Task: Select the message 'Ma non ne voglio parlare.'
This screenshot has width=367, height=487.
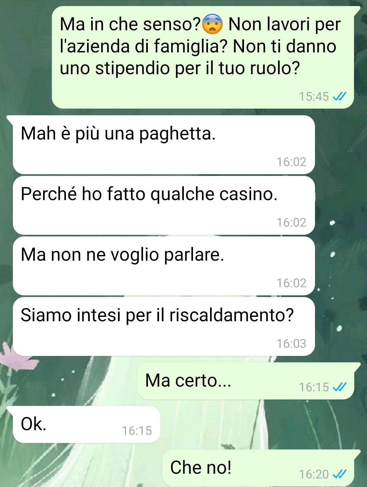Action: [164, 266]
